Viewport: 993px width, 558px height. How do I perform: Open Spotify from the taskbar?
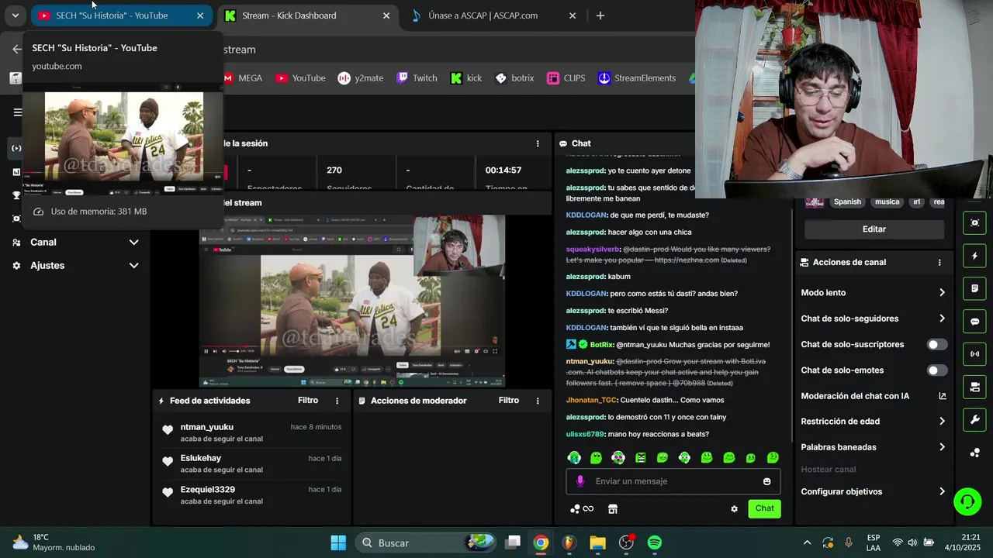(x=654, y=542)
